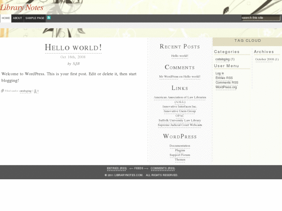Viewport: 282px width, 211px height.
Task: Go to the Home menu item
Action: (x=6, y=18)
